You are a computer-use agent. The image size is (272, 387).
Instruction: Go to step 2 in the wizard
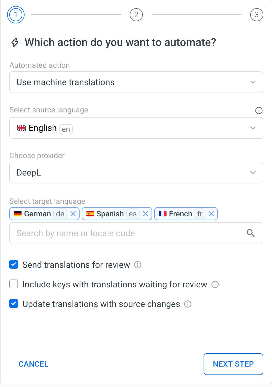point(136,15)
